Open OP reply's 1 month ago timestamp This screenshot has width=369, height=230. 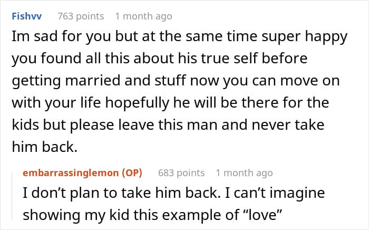[x=244, y=173]
